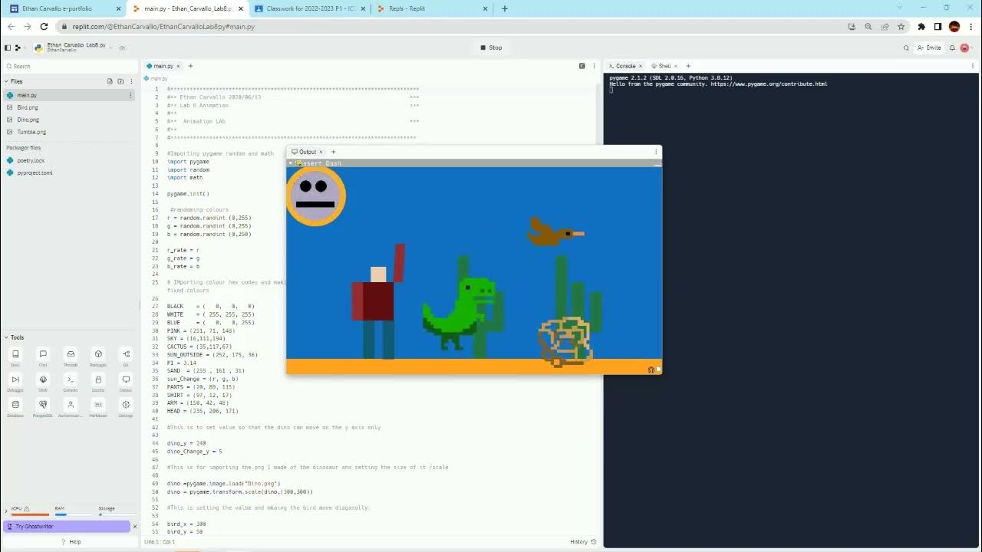This screenshot has width=982, height=552.
Task: Click the browser reload button
Action: pos(44,26)
